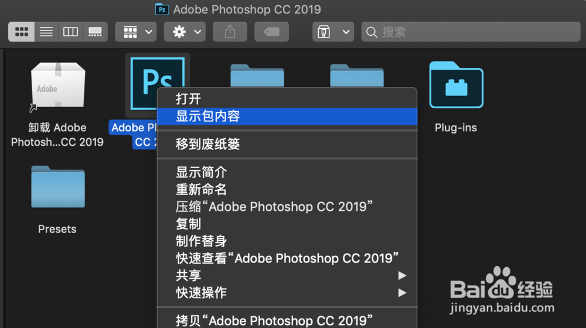Screen dimensions: 586x328
Task: Expand the 共享 submenu arrow
Action: click(402, 275)
